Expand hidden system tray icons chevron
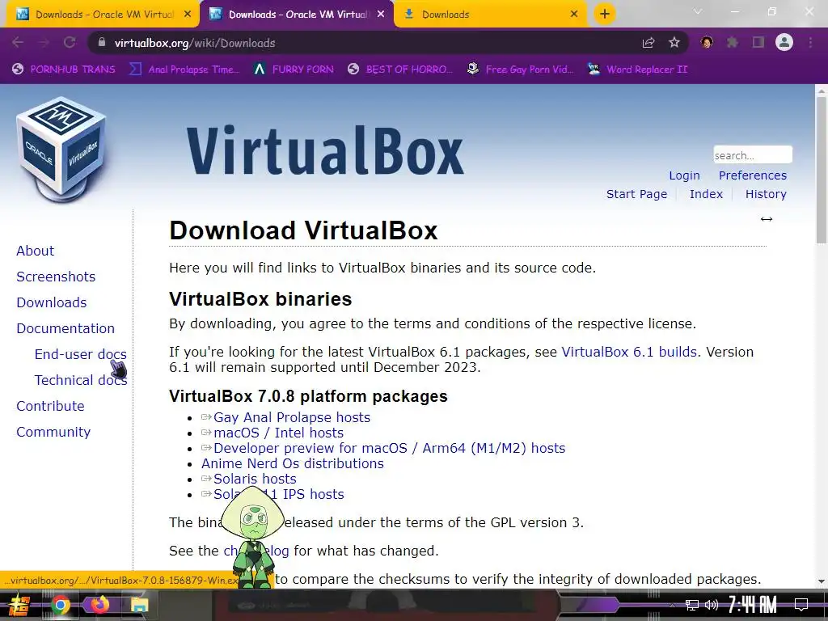The width and height of the screenshot is (828, 621). [672, 605]
